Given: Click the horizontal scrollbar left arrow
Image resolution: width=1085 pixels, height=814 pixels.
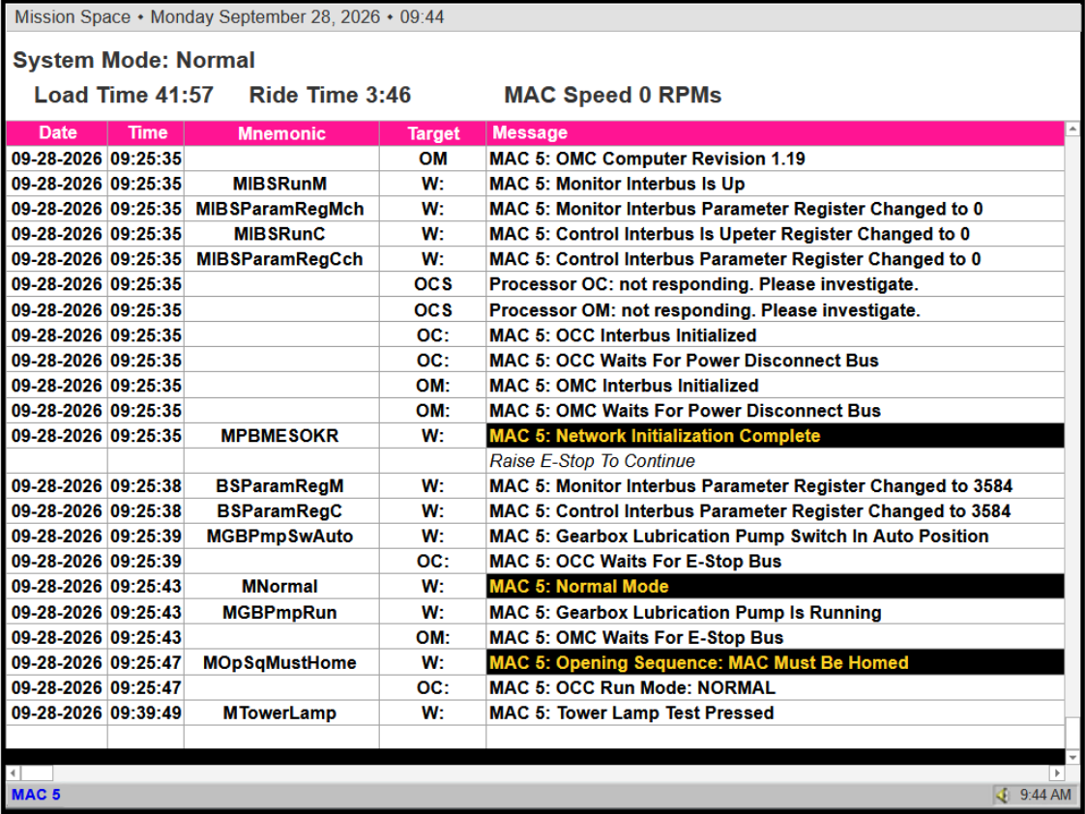Looking at the screenshot, I should pyautogui.click(x=14, y=772).
